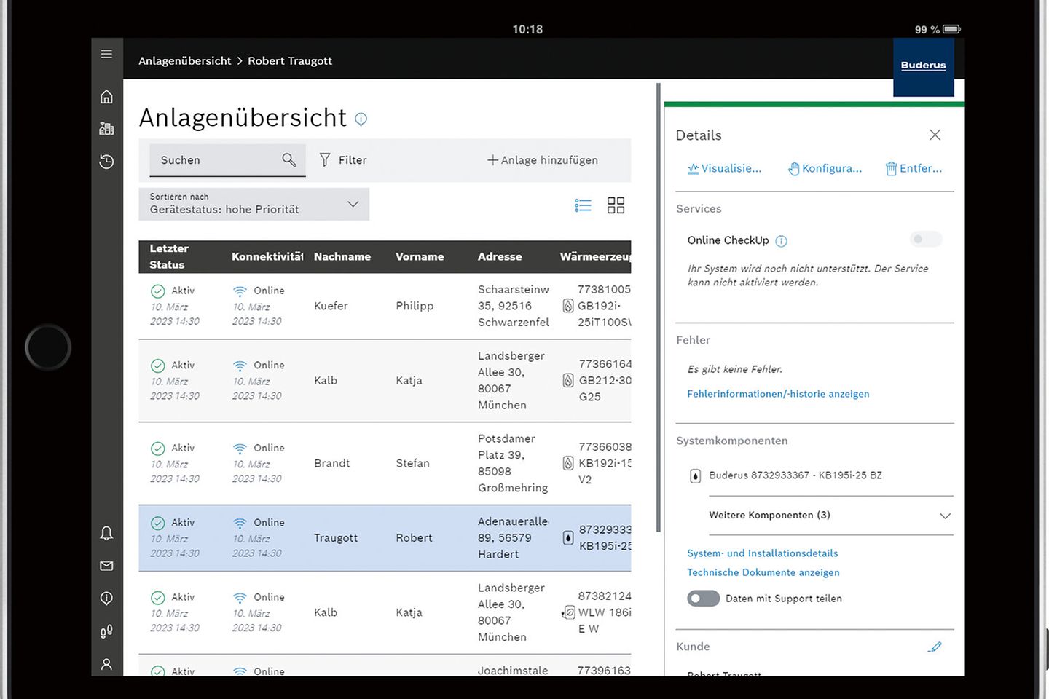This screenshot has height=699, width=1049.
Task: Click the info icon beside Online CheckUp
Action: coord(782,241)
